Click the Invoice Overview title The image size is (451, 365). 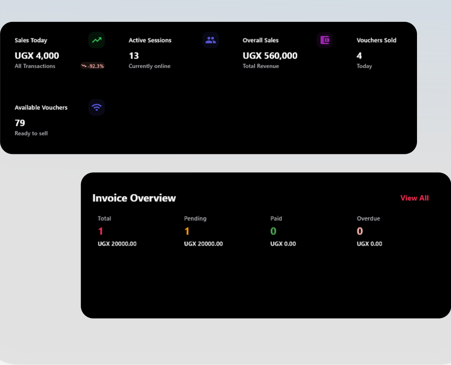[x=134, y=198]
